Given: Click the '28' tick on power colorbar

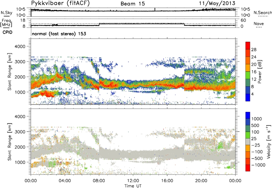Looking at the screenshot, I should tap(254, 50).
